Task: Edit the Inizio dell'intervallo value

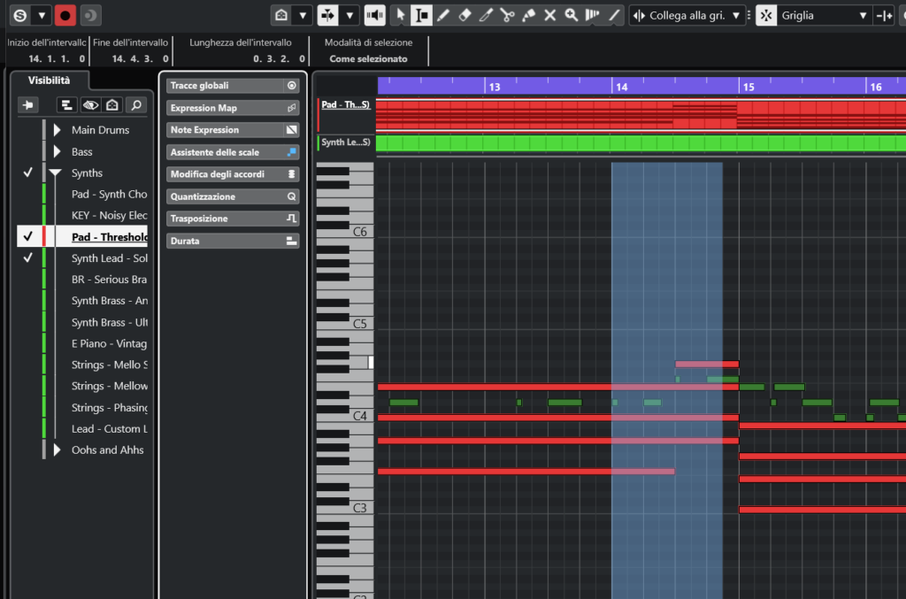Action: pyautogui.click(x=57, y=59)
